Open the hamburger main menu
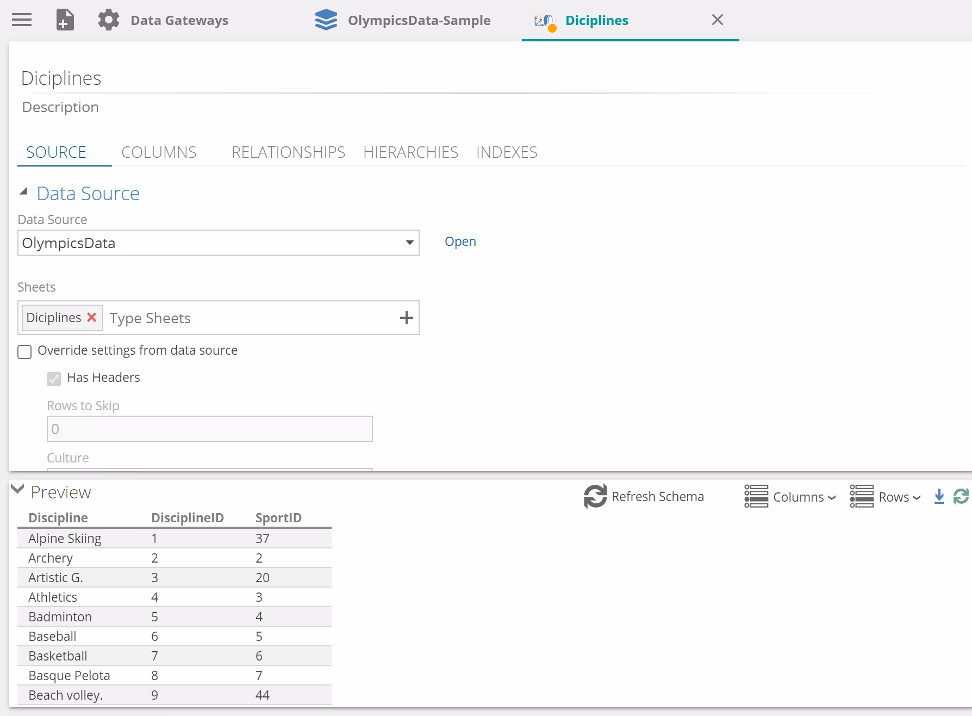Screen dimensions: 972x716 click(x=22, y=20)
